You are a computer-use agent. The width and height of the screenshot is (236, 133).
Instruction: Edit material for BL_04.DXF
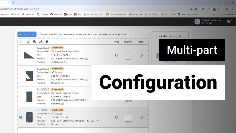[86, 59]
